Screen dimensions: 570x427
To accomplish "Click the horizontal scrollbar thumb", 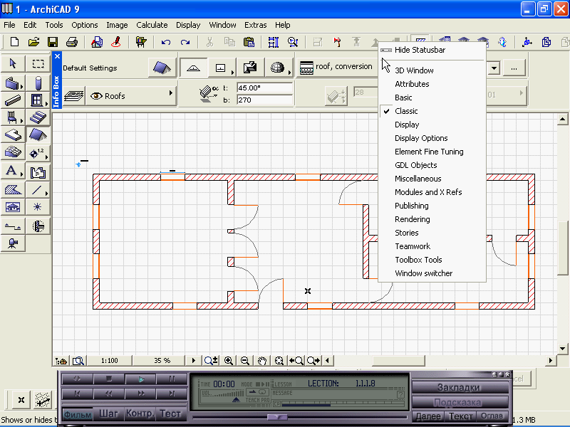I will [x=398, y=361].
